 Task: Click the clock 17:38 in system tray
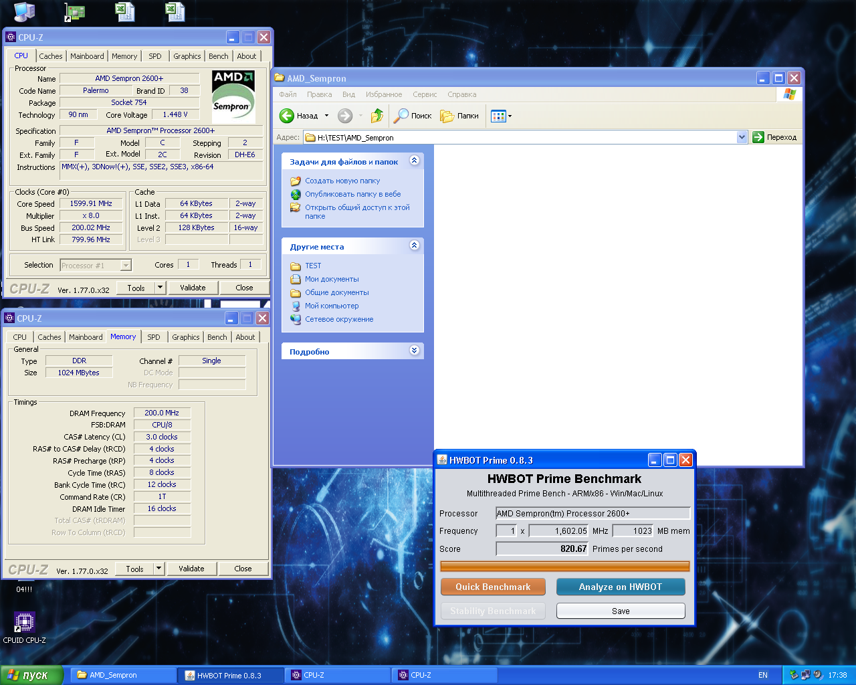[837, 675]
